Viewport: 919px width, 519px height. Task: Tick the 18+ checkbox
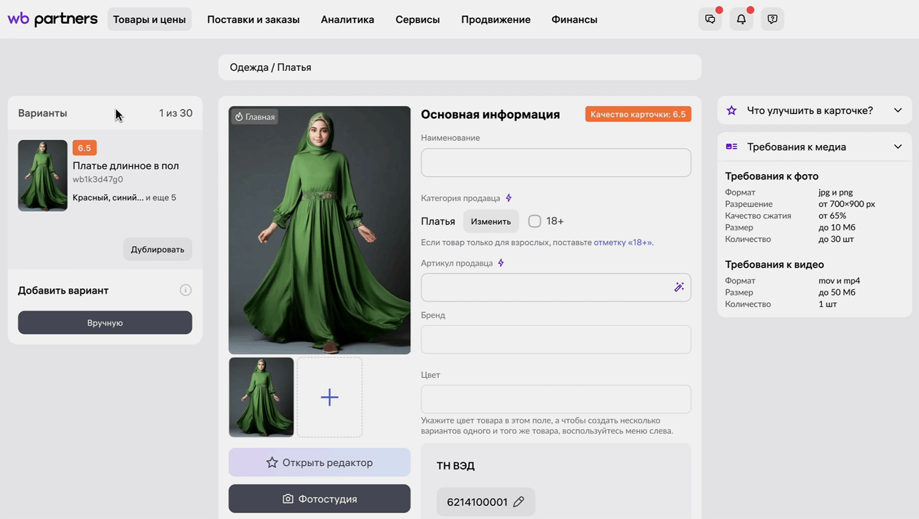point(535,221)
